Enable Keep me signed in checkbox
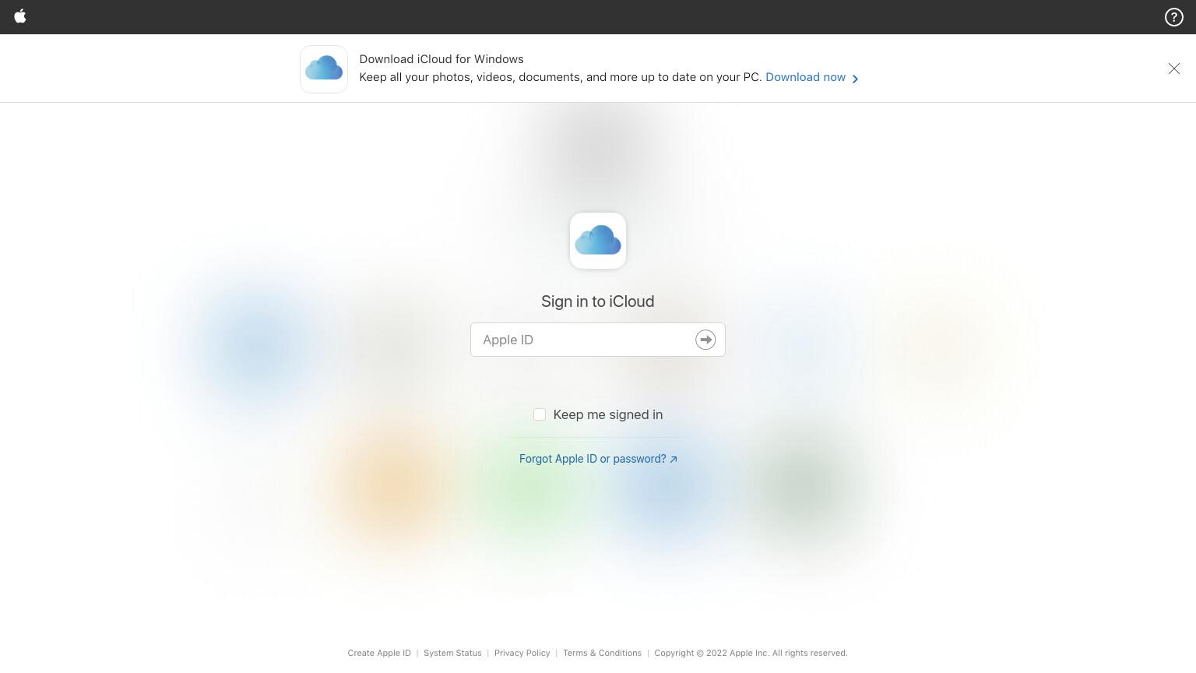This screenshot has width=1196, height=673. [x=540, y=414]
